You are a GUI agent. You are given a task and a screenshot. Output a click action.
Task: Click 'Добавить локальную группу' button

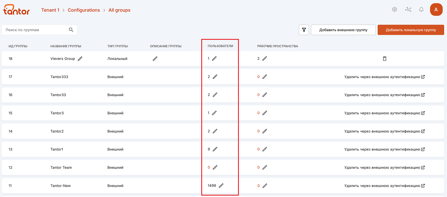pos(411,30)
